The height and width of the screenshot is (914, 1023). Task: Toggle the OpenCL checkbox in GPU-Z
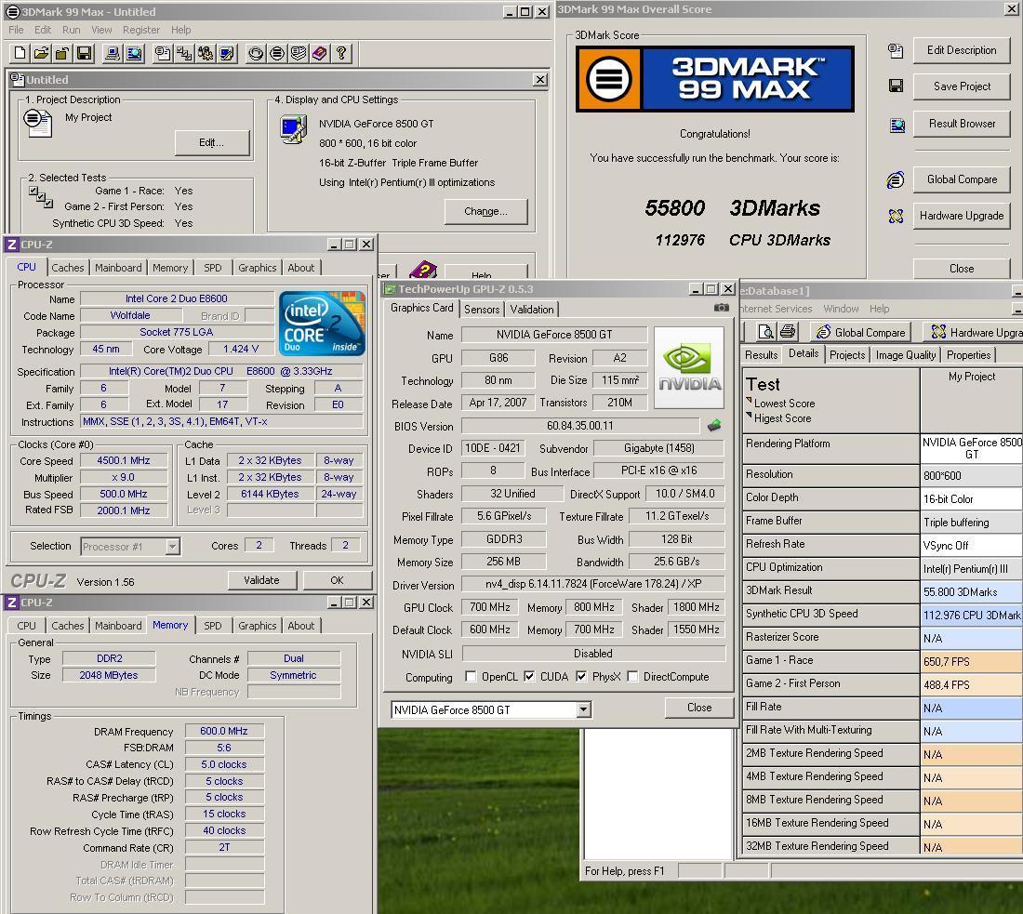tap(471, 677)
